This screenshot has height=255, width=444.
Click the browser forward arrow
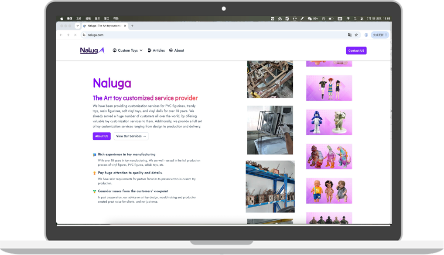(x=68, y=35)
